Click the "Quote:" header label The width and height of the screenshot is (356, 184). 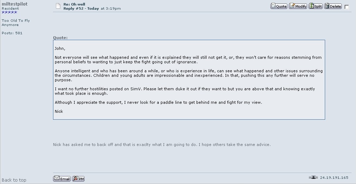[60, 38]
